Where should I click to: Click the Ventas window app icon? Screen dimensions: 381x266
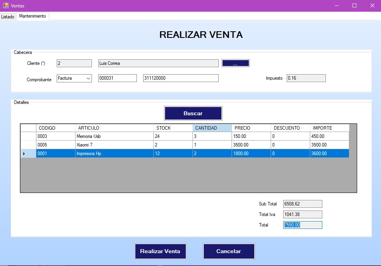[x=6, y=5]
